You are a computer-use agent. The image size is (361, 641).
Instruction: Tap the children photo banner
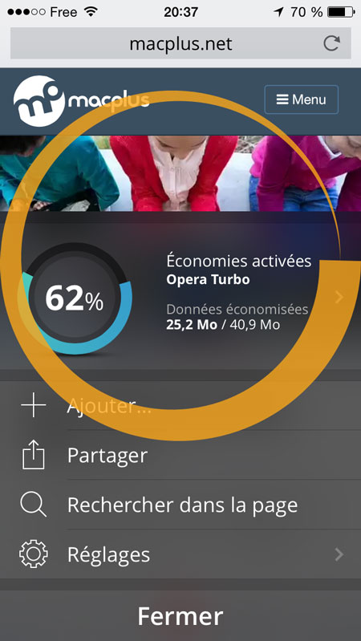coord(180,173)
